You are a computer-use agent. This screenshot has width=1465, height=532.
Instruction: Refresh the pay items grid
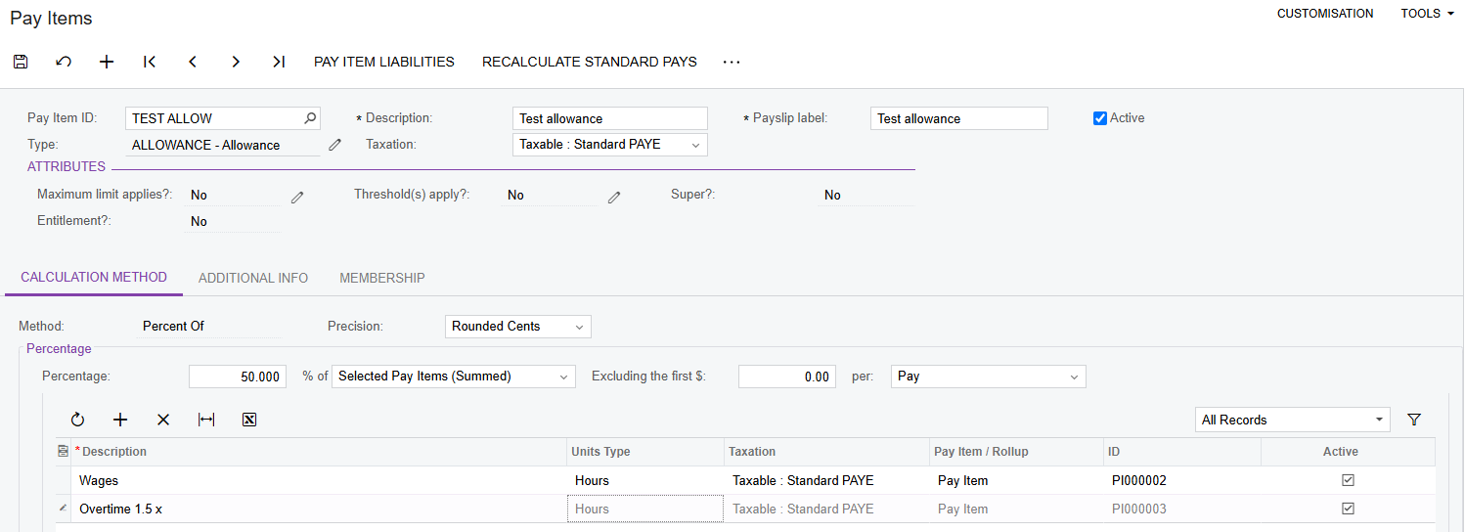coord(77,420)
